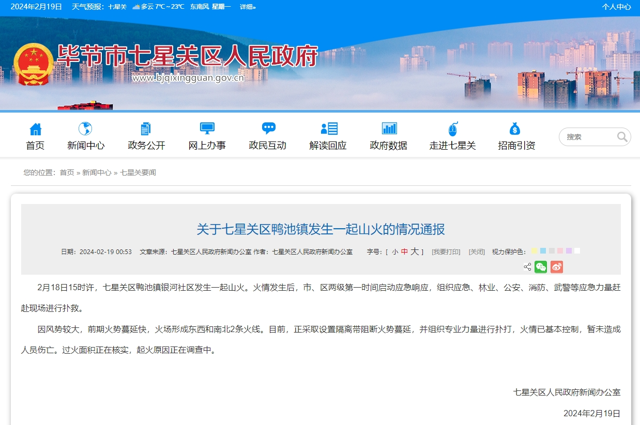Select the blue eye-protection color swatch

tap(543, 250)
